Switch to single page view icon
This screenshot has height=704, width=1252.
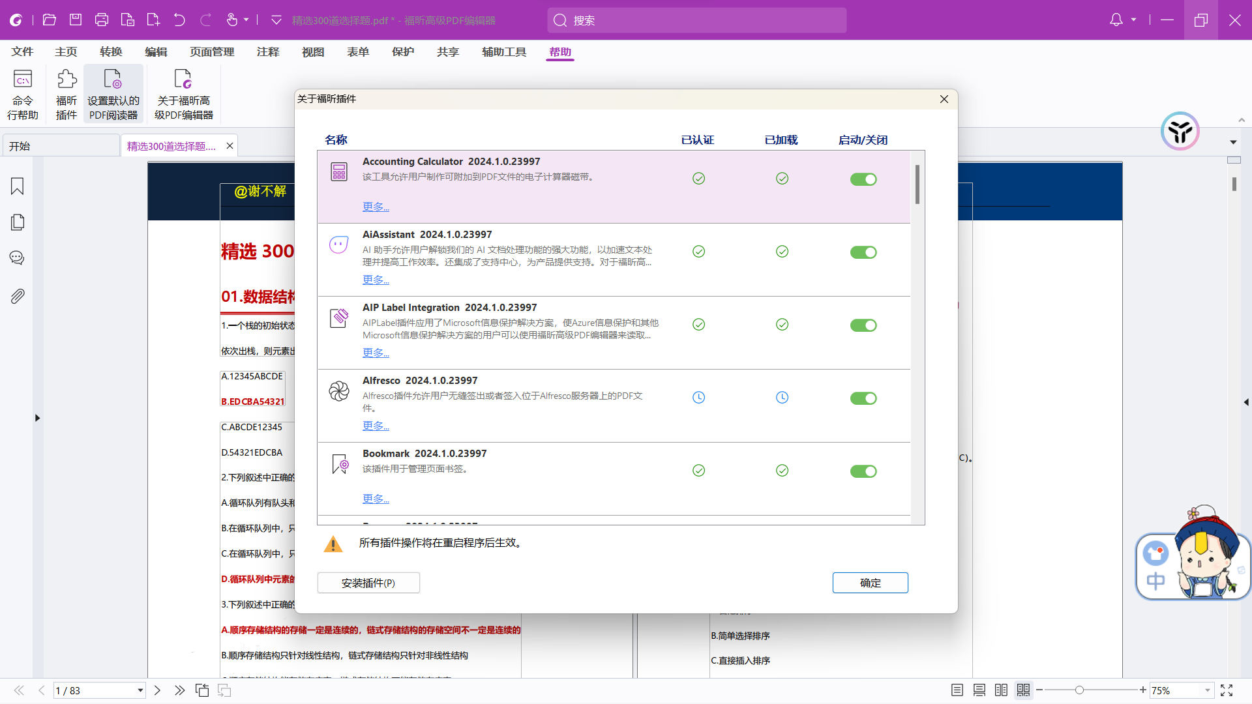[957, 690]
